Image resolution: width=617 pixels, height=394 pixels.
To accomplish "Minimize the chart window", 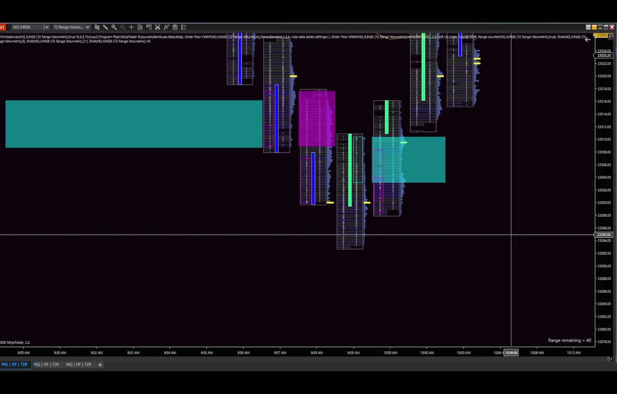I will pyautogui.click(x=600, y=27).
